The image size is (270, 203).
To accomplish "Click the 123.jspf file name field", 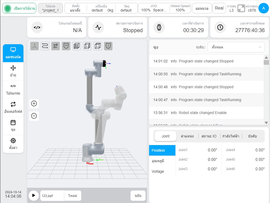I will (52, 196).
